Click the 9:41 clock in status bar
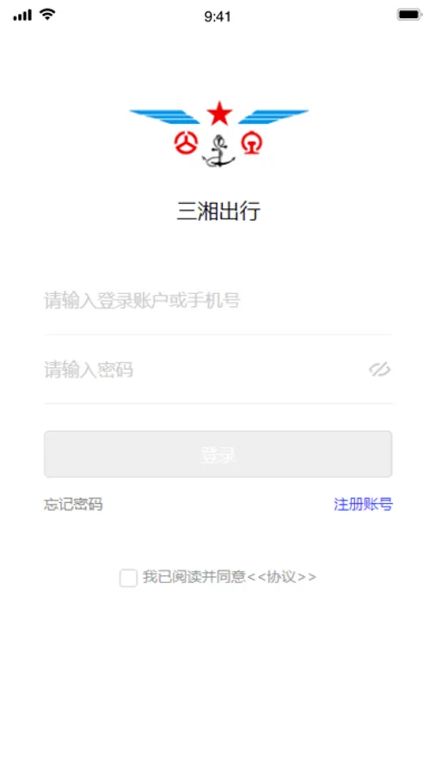The image size is (436, 774). [218, 16]
